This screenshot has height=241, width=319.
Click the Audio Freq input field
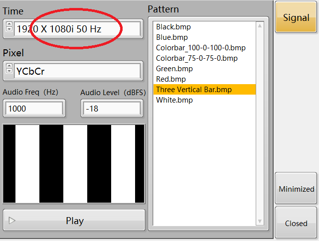pyautogui.click(x=34, y=109)
